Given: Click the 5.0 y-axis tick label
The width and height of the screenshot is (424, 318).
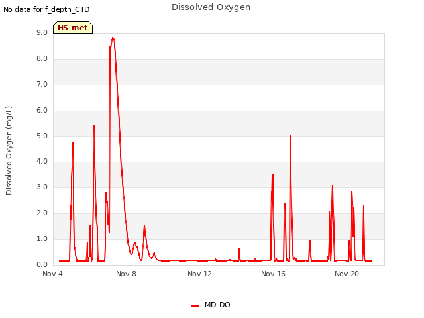Looking at the screenshot, I should click(42, 136).
